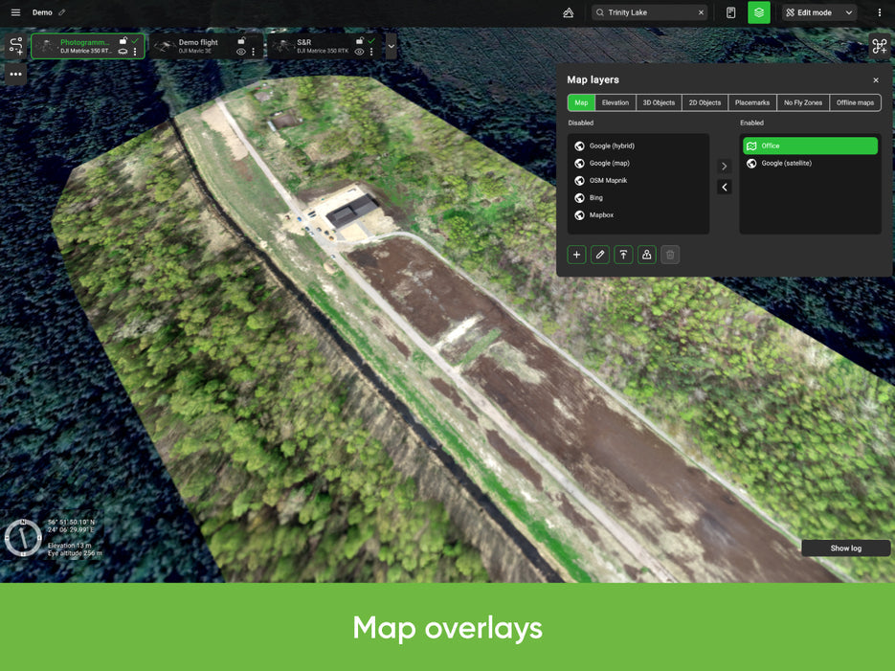Click the add new route icon
The width and height of the screenshot is (895, 671).
(16, 46)
